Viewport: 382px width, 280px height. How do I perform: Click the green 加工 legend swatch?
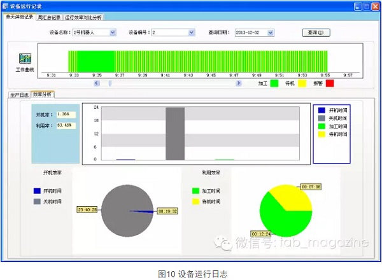pos(274,83)
